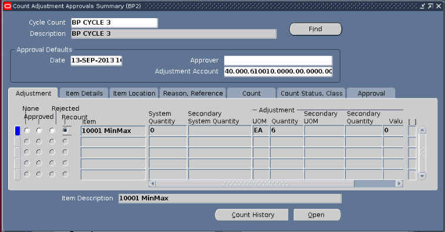Screen dimensions: 445x232
Task: Click the Approval Defaults group label
Action: pyautogui.click(x=44, y=50)
